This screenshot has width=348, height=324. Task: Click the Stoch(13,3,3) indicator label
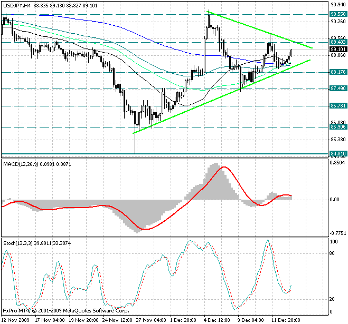coord(18,243)
